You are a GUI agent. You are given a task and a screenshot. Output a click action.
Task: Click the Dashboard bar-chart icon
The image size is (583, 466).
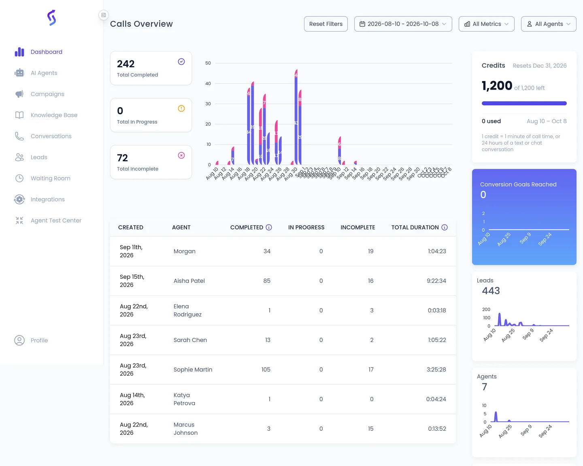(19, 52)
